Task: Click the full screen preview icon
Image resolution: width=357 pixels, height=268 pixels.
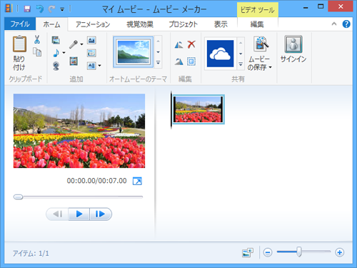Action: (137, 181)
